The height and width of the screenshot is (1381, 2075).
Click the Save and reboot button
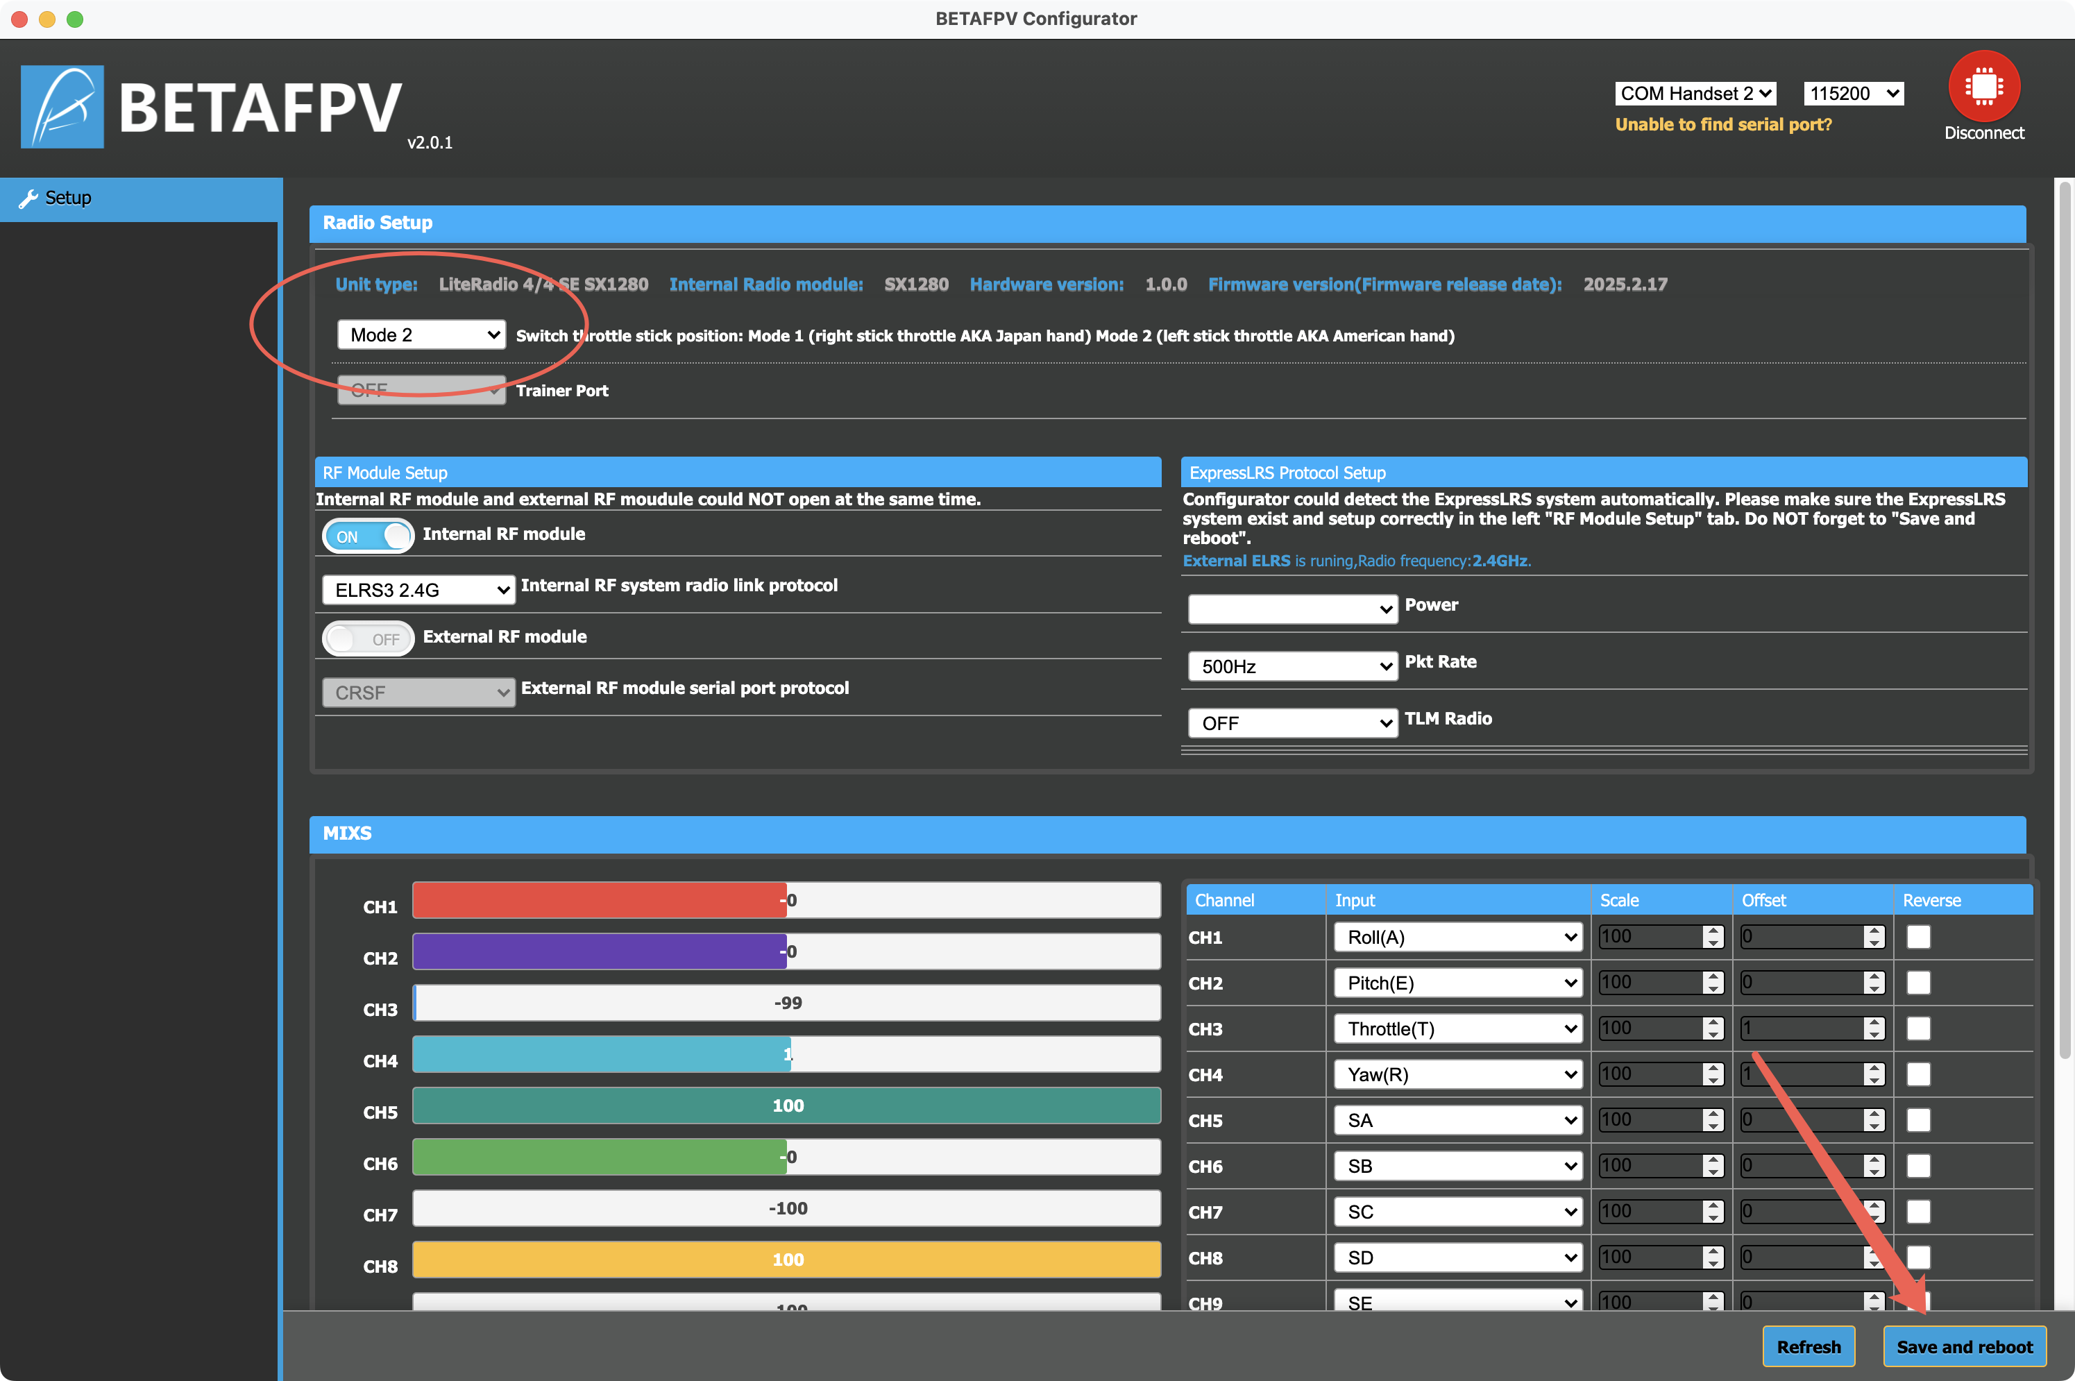[1964, 1347]
